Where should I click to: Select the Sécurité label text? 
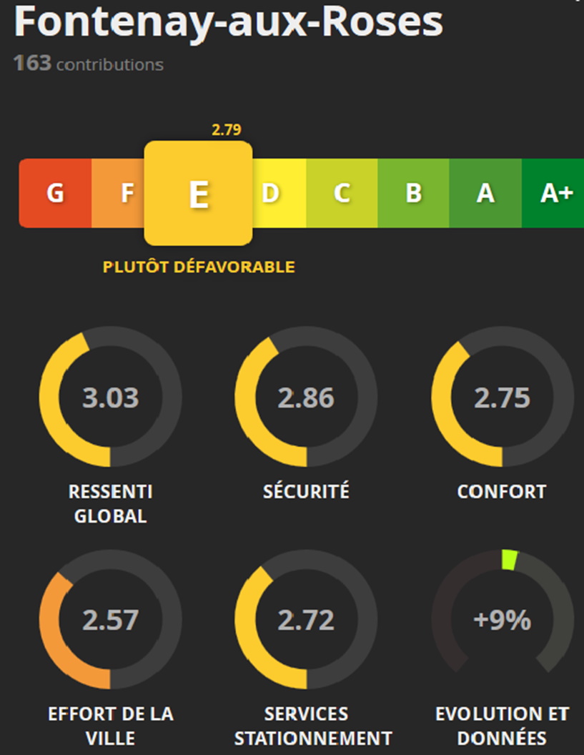point(306,491)
